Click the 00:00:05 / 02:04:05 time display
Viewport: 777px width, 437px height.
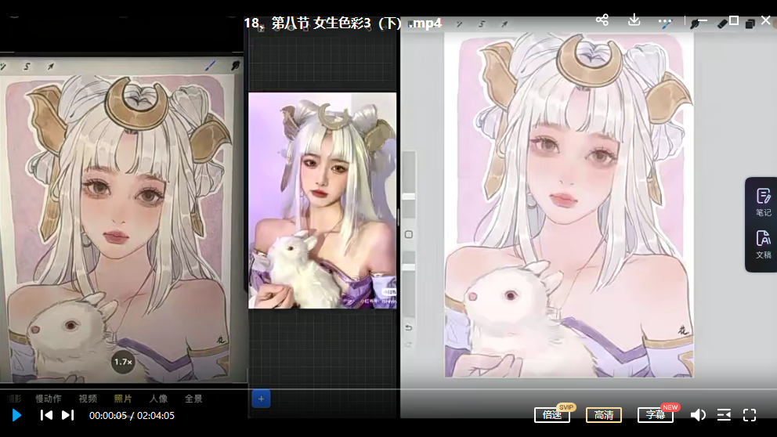pyautogui.click(x=132, y=416)
